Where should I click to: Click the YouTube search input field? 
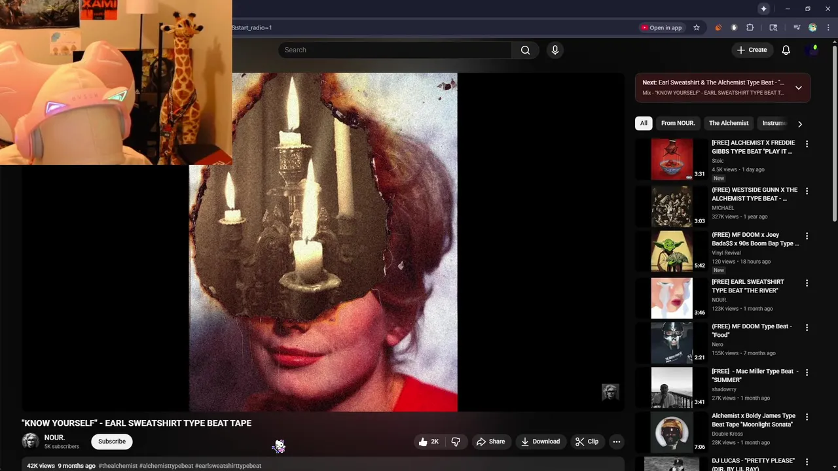click(x=395, y=50)
